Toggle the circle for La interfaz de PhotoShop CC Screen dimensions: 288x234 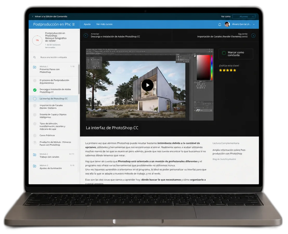pyautogui.click(x=35, y=98)
